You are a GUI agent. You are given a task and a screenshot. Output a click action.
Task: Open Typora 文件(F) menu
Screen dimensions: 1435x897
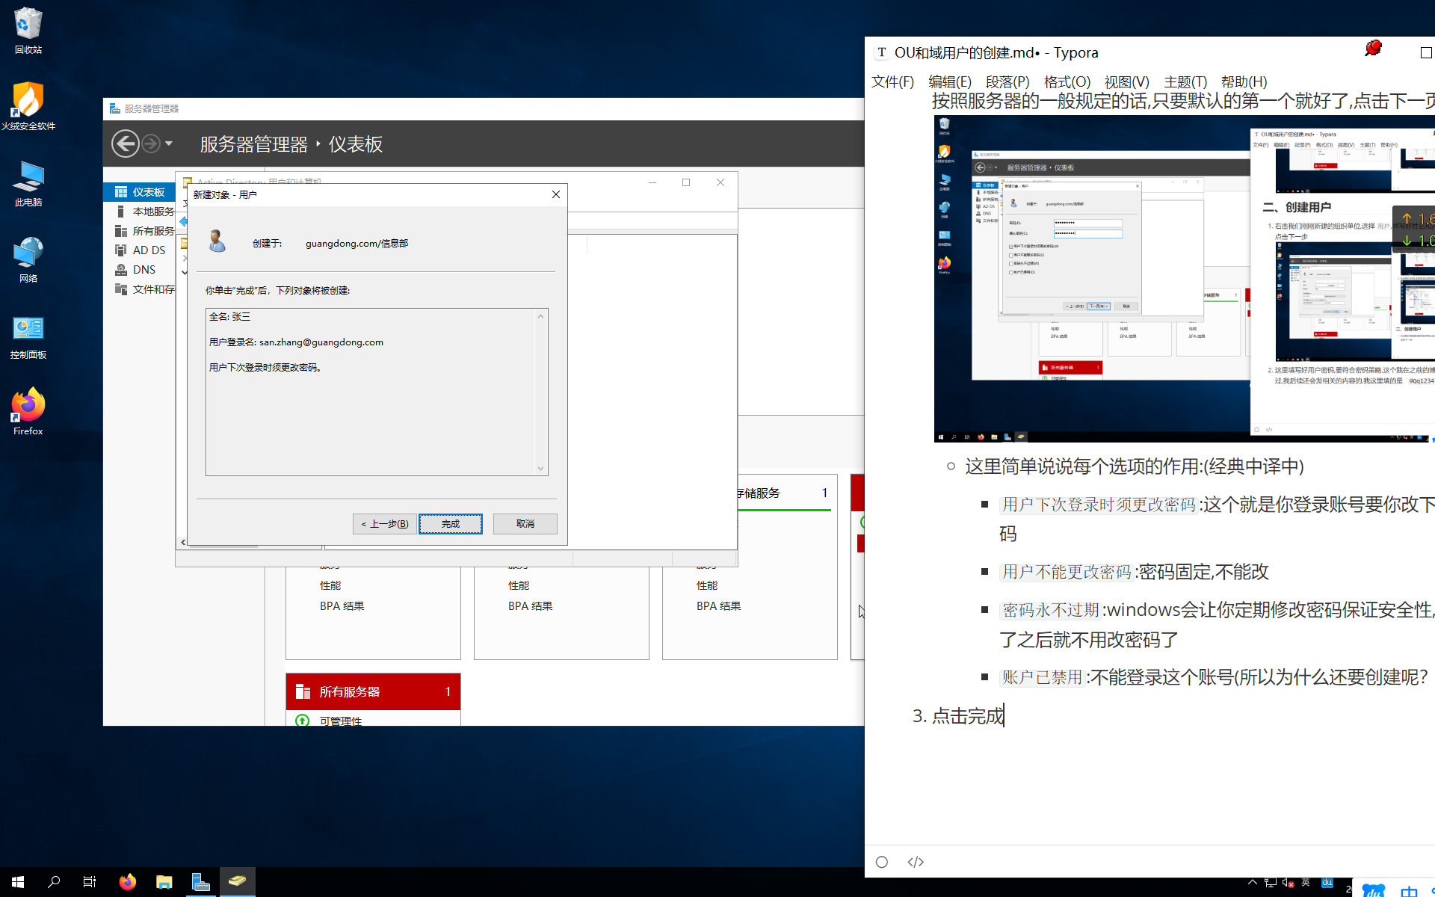point(892,81)
